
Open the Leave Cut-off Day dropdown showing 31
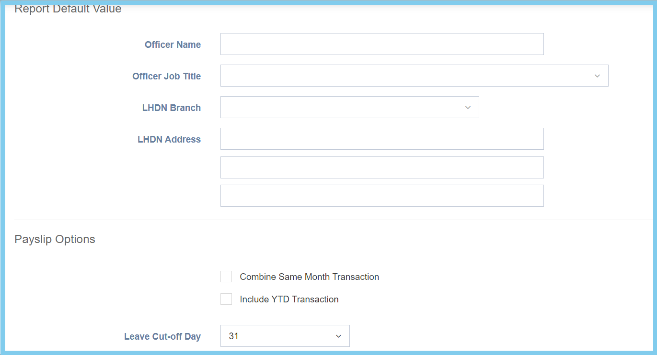pyautogui.click(x=278, y=336)
